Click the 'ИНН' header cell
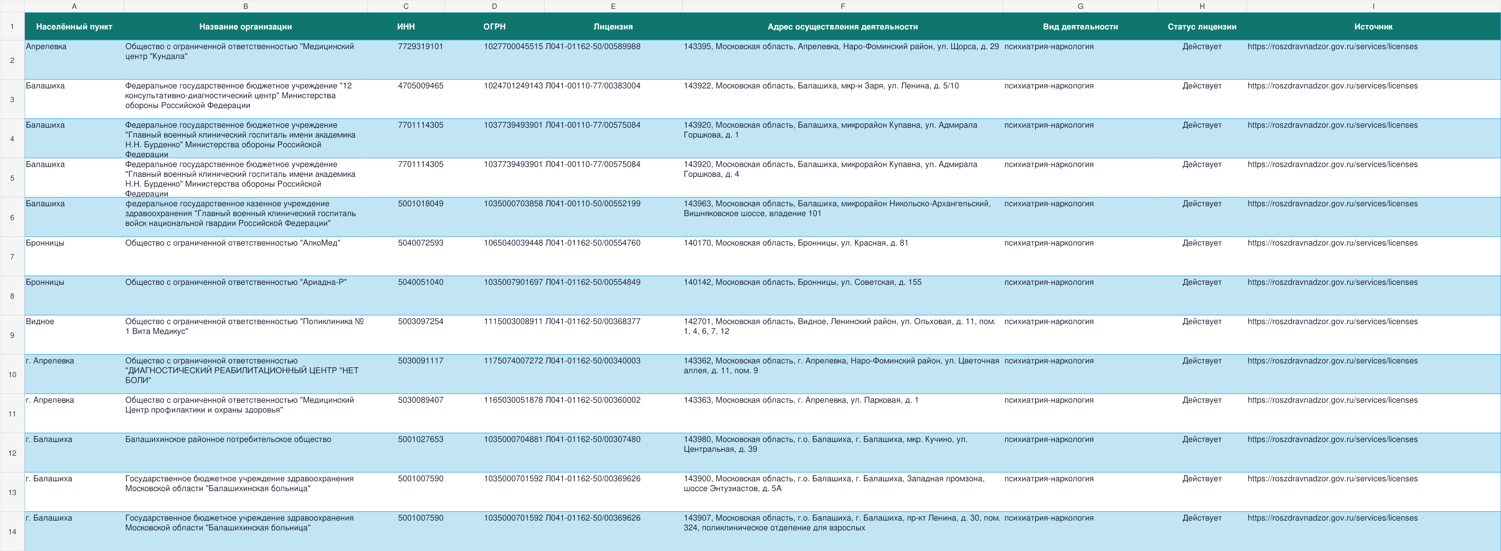1501x551 pixels. [406, 26]
